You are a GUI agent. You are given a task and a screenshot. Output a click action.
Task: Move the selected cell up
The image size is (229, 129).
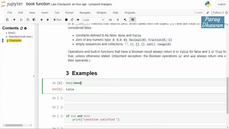point(42,20)
